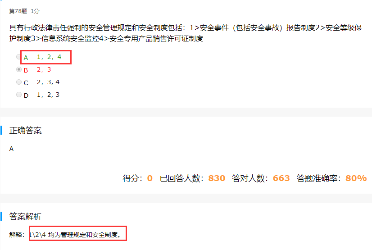Click the explanation text about 1\2\4
Viewport: 372px width, 250px height.
coord(76,235)
